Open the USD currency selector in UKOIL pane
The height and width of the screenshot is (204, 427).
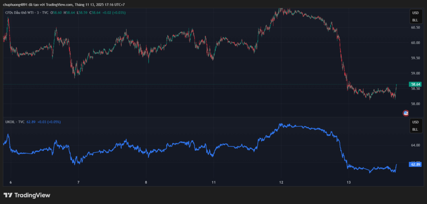click(x=415, y=122)
